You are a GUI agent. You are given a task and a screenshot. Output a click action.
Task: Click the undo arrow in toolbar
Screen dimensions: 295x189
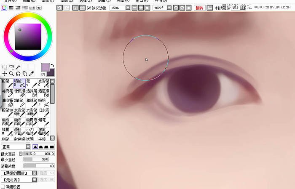coord(60,8)
